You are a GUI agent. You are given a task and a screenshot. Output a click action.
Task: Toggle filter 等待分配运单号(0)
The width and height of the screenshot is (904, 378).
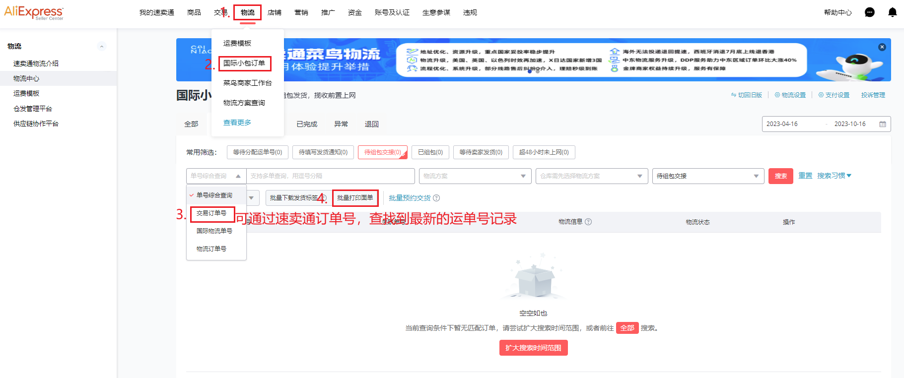click(258, 152)
